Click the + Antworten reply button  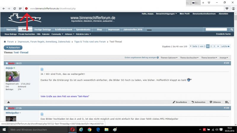pyautogui.click(x=13, y=48)
